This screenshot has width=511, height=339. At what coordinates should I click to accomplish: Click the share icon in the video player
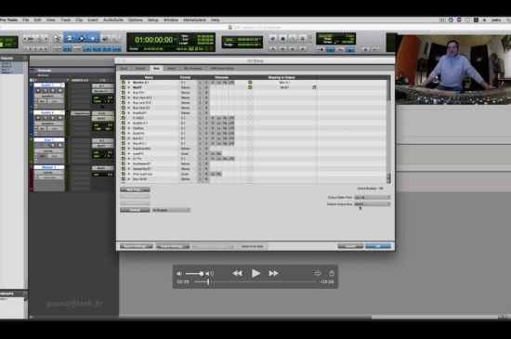click(332, 273)
